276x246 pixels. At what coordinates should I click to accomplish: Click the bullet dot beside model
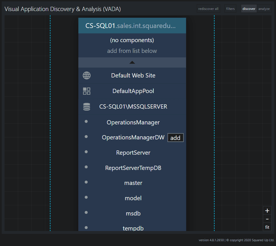(86, 197)
